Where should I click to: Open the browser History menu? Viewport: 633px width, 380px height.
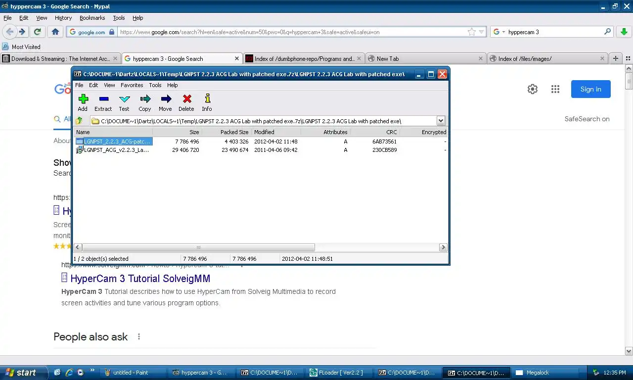tap(63, 18)
